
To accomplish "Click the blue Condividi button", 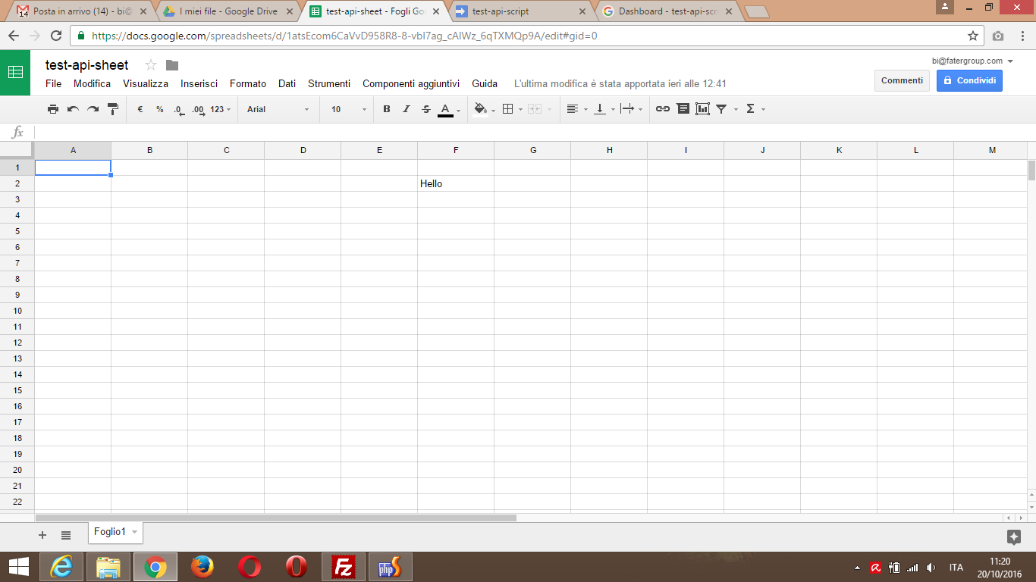I will (969, 80).
